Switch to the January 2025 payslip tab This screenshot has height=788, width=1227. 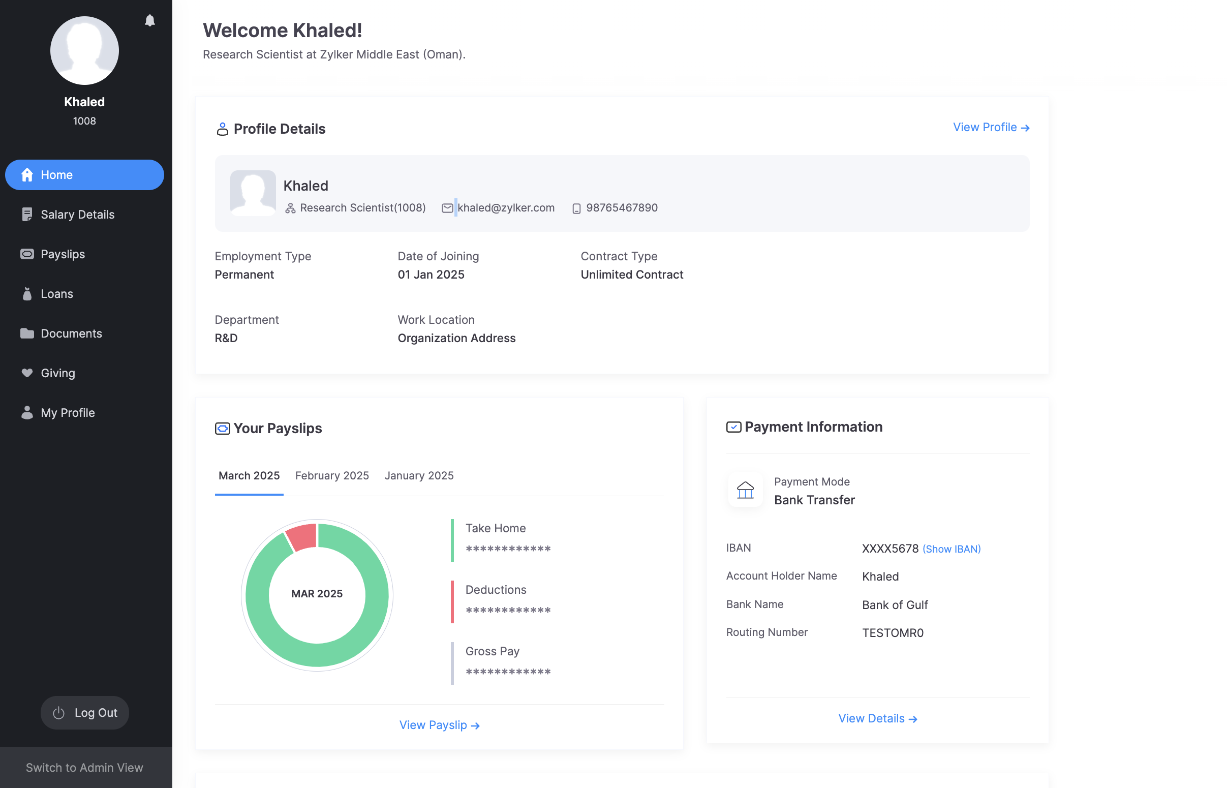(x=419, y=476)
